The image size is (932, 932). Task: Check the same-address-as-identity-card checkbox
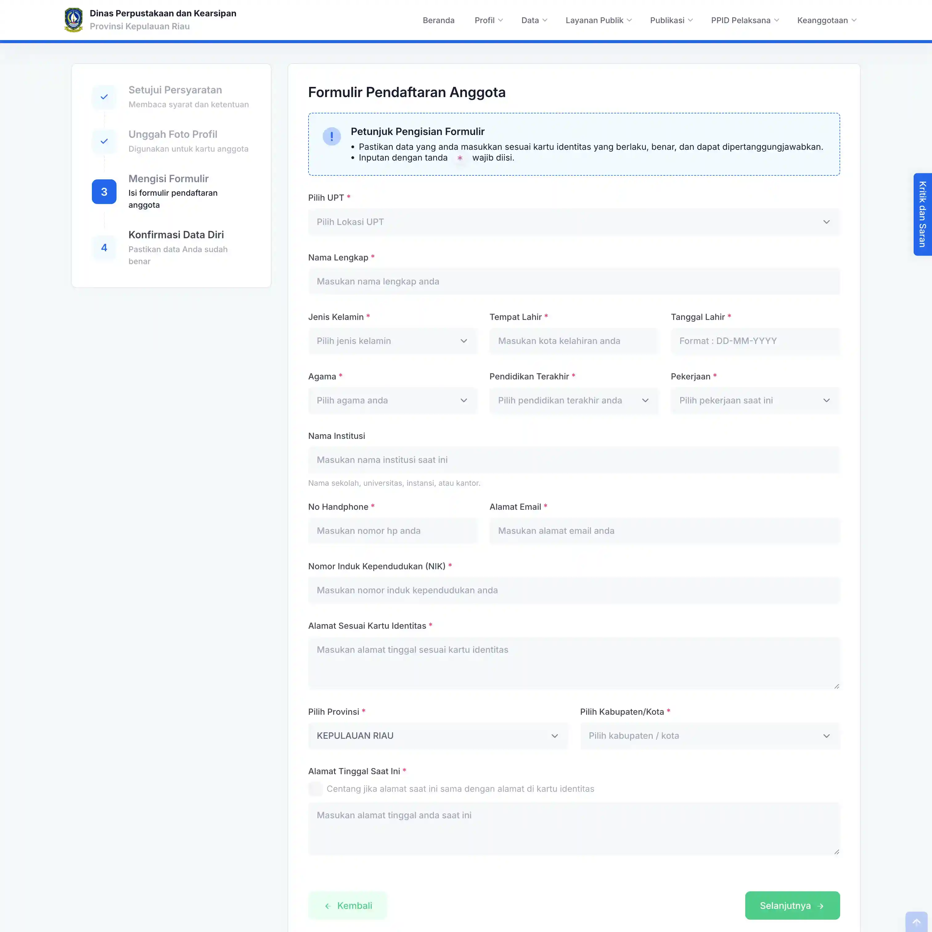pos(316,789)
